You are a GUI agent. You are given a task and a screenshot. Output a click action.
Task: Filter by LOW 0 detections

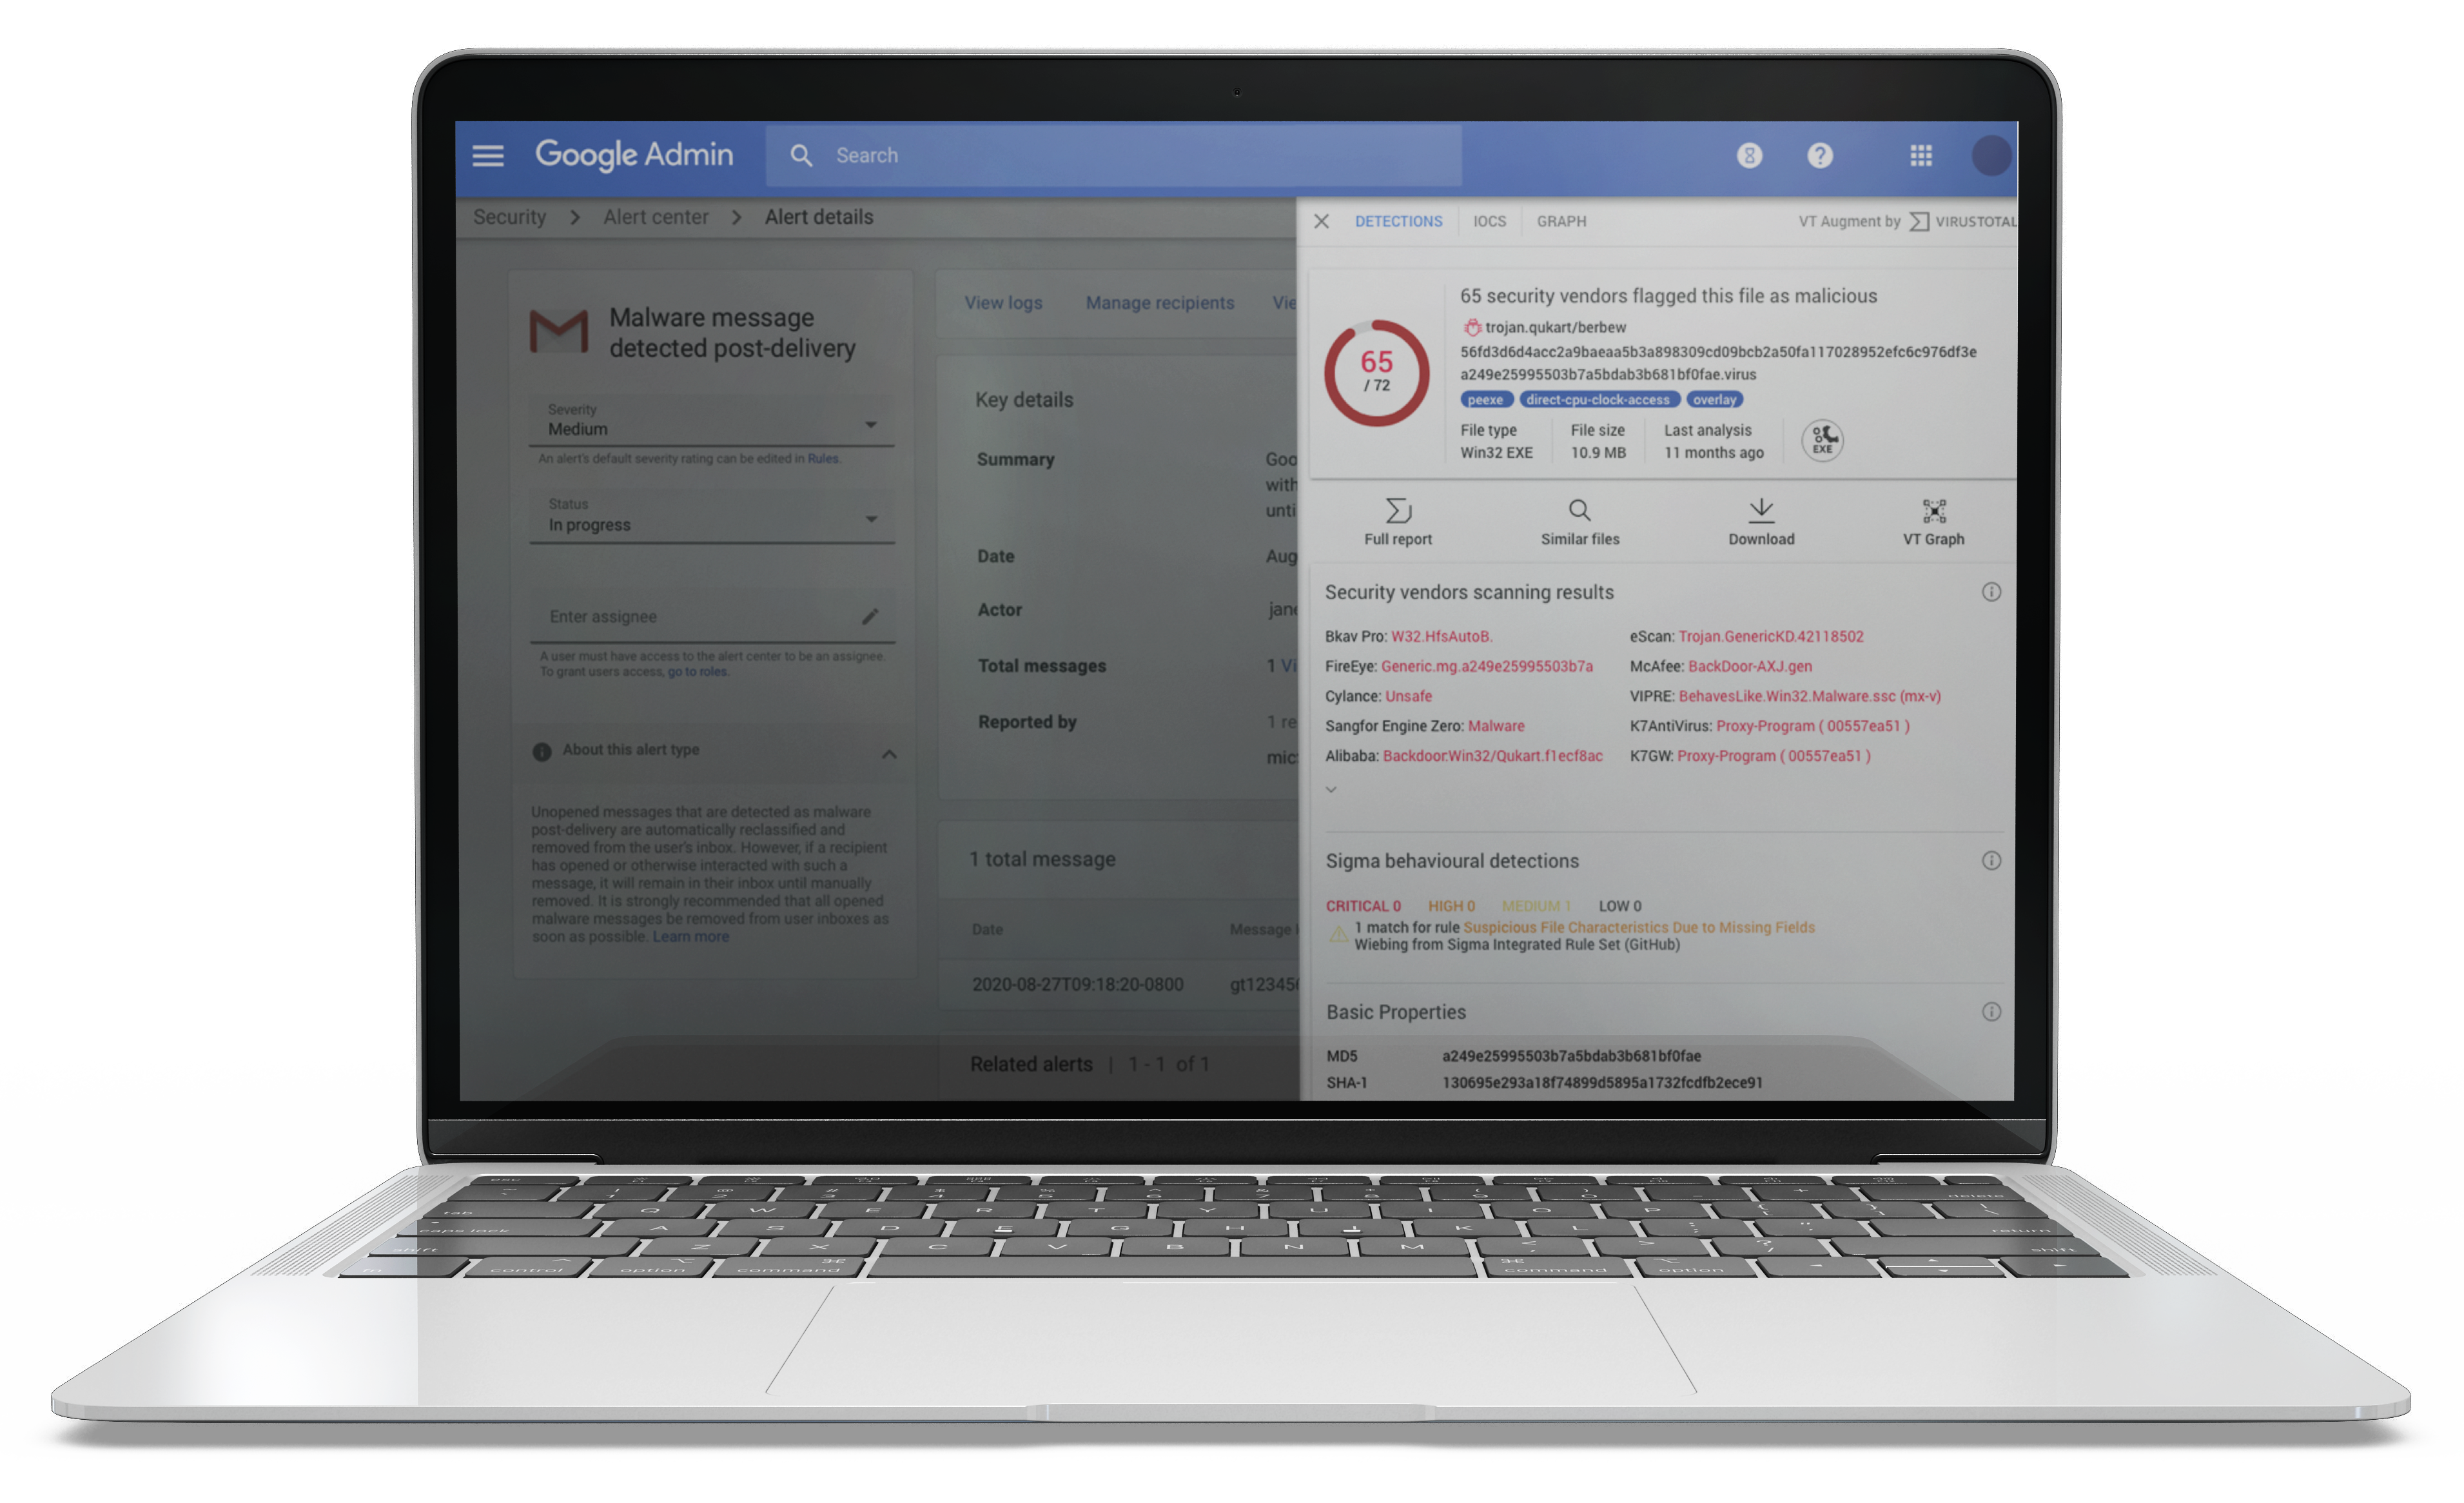[1620, 906]
